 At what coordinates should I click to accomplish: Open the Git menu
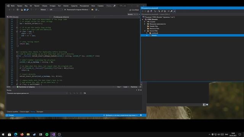pyautogui.click(x=31, y=6)
